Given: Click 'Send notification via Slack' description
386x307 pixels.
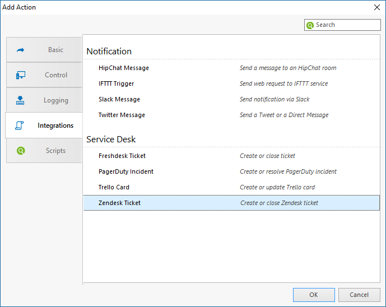Looking at the screenshot, I should point(275,99).
